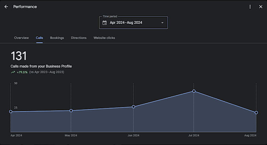Click the 131 total calls figure
The width and height of the screenshot is (267, 145).
[19, 56]
